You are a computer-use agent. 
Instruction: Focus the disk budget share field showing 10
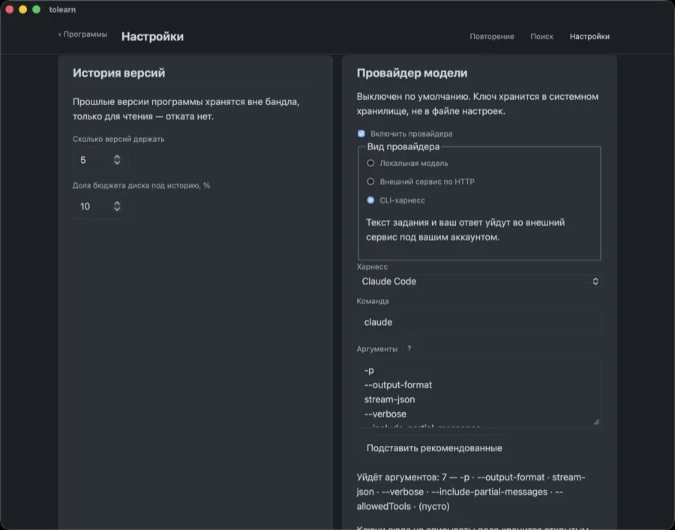[100, 206]
